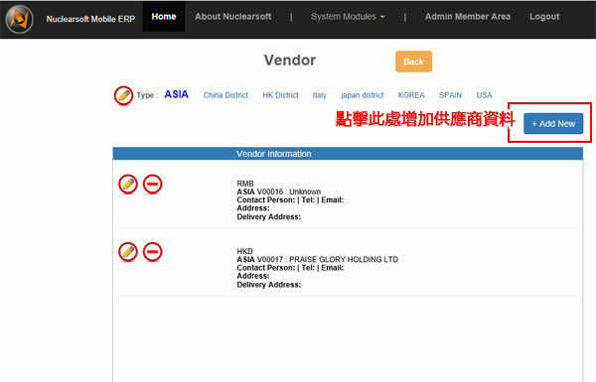Click the Nuclearsoft logo icon

point(20,19)
